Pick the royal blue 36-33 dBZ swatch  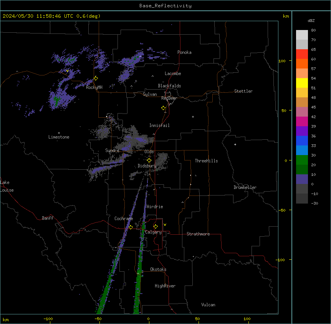302,140
